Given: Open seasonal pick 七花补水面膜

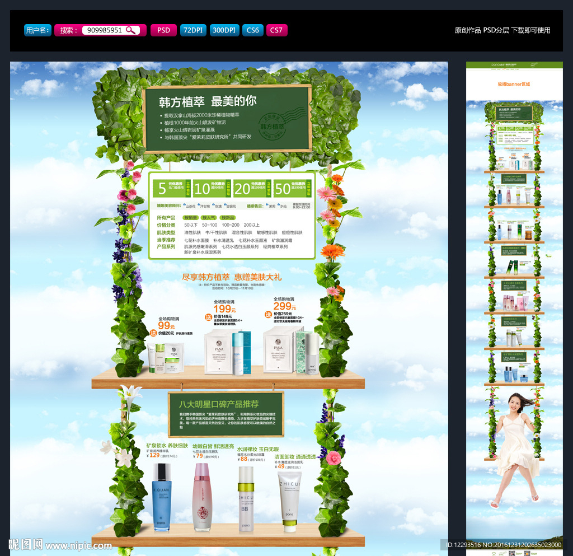Looking at the screenshot, I should click(196, 241).
